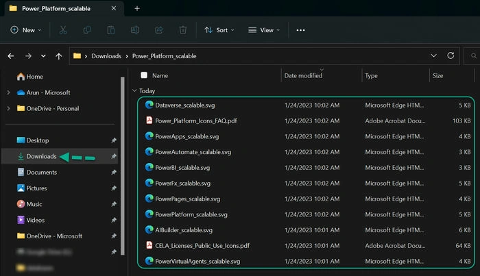
Task: Click the navigation pane scrollbar
Action: (x=123, y=165)
